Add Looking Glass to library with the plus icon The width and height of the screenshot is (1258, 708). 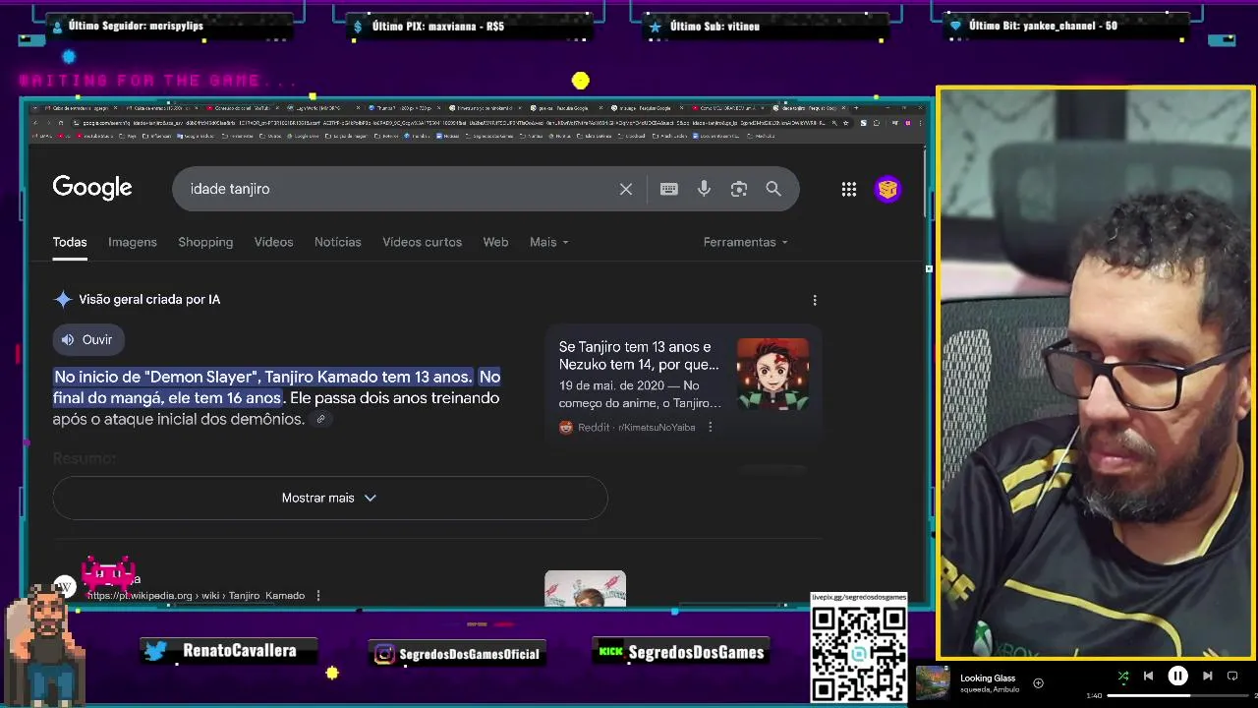[1038, 682]
